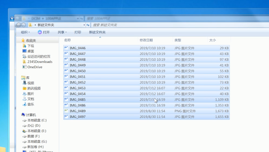Click the 新建文件夹 toolbar button
Viewport: 269px width, 152px height.
(x=97, y=32)
